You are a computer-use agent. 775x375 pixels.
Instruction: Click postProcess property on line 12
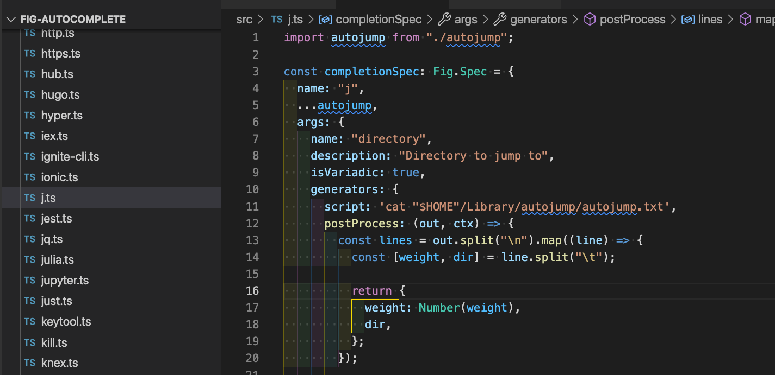coord(362,223)
